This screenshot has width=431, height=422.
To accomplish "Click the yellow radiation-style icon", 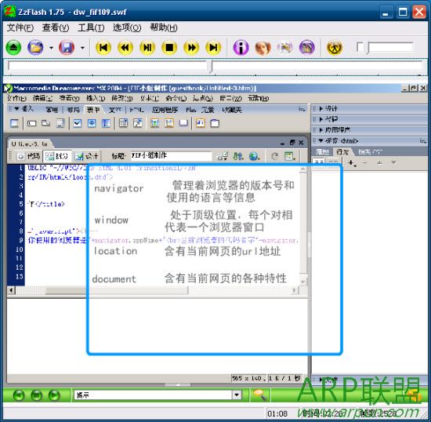I will (x=335, y=48).
